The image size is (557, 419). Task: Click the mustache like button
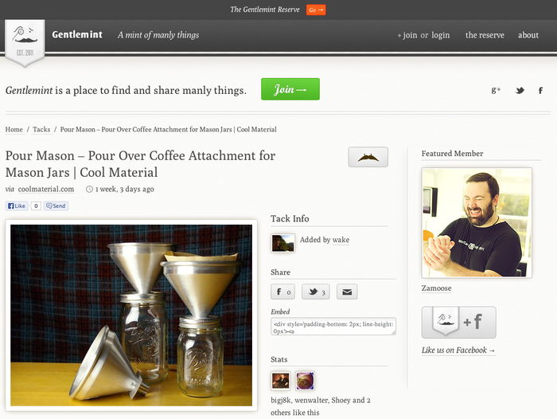(368, 157)
